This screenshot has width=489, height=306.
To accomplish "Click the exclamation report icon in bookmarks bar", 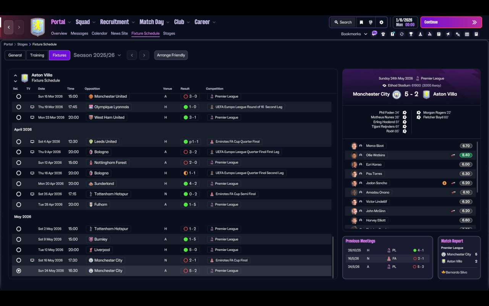I will point(392,34).
